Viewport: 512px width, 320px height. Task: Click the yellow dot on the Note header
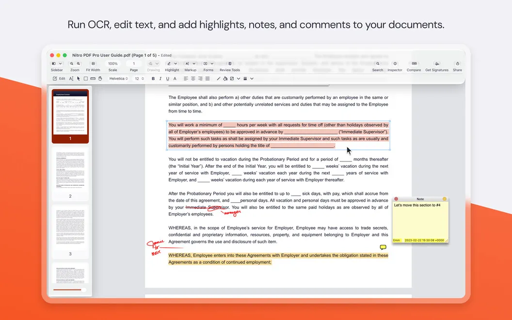point(445,199)
